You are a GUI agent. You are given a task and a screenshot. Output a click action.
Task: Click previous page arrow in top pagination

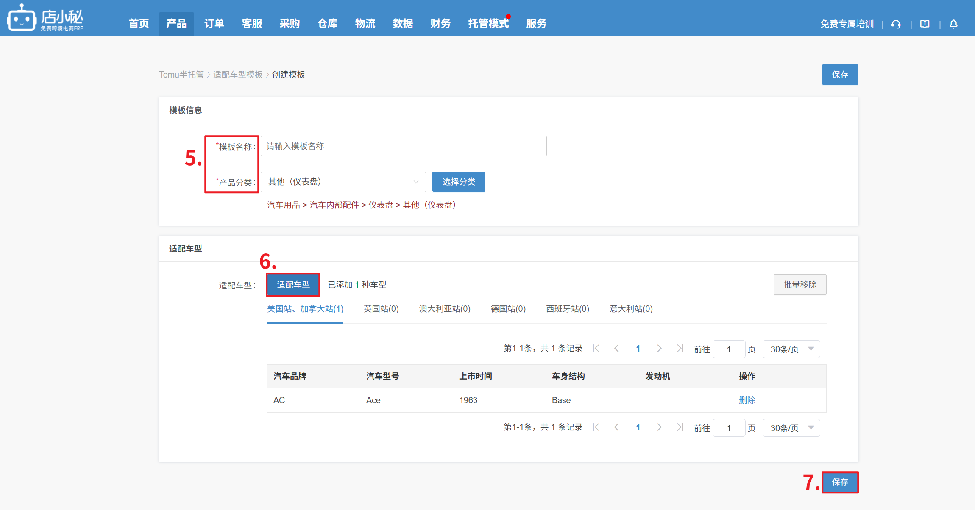[617, 348]
